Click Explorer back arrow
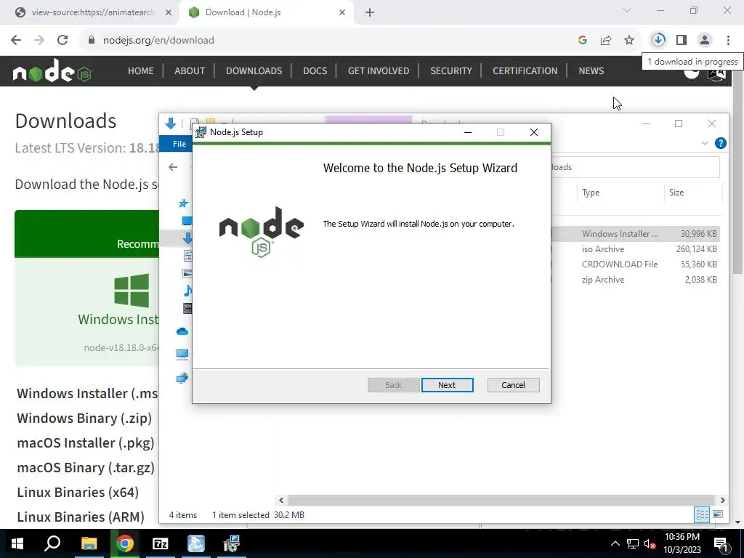Image resolution: width=744 pixels, height=558 pixels. point(173,167)
